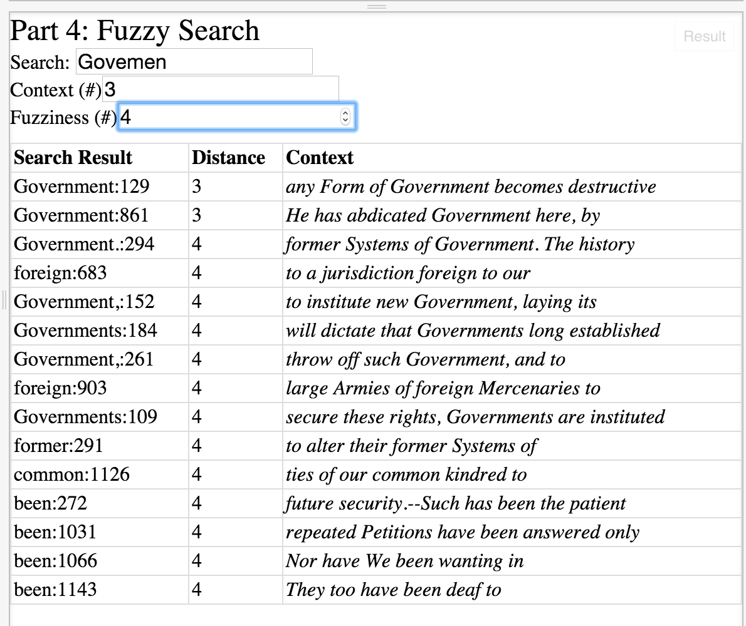The width and height of the screenshot is (746, 626).
Task: Pick the "former:291" search result
Action: (x=58, y=446)
